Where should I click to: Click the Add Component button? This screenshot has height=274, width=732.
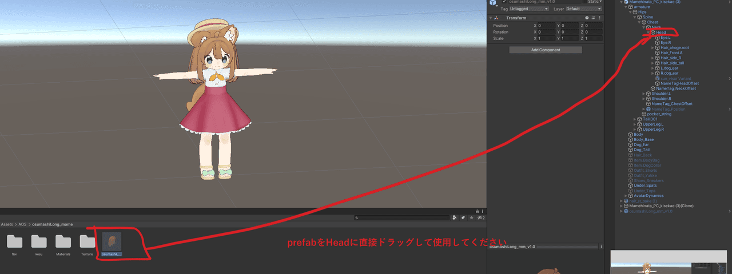coord(546,50)
